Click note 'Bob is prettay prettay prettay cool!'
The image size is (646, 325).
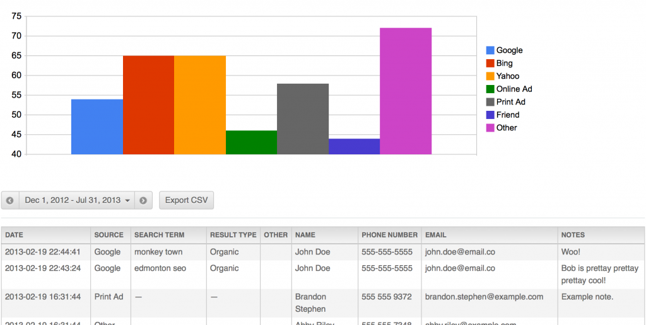tap(600, 275)
